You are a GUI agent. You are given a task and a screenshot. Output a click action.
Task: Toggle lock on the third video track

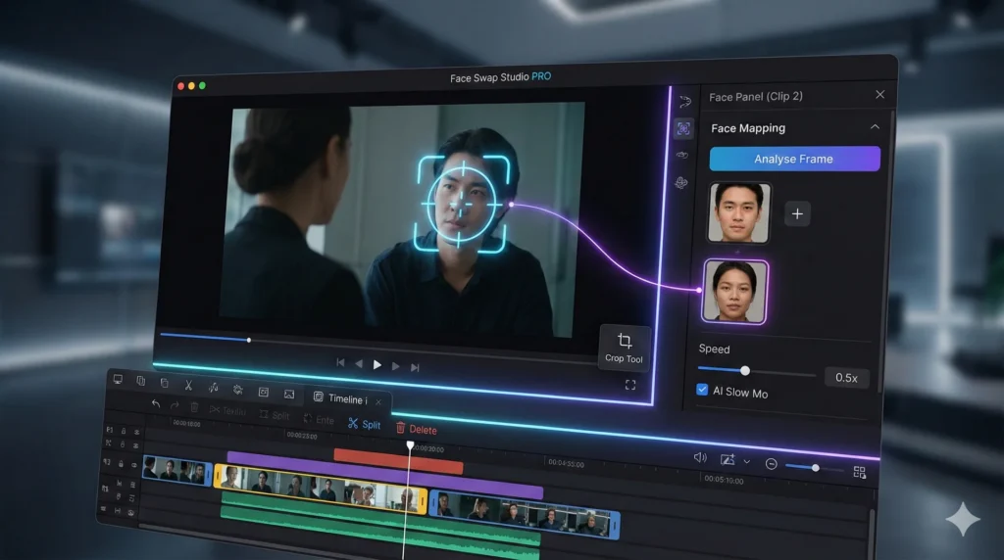pyautogui.click(x=121, y=464)
